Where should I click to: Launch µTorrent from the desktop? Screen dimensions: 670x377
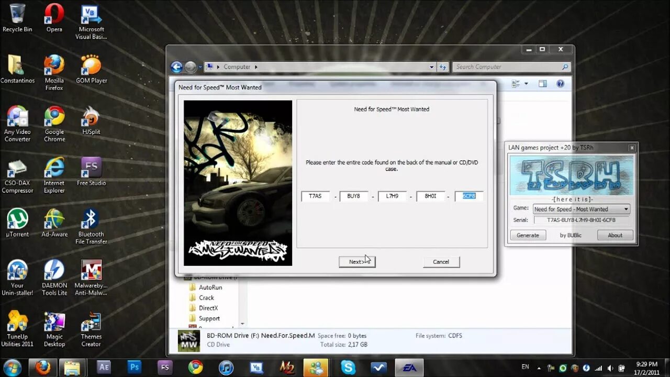pos(17,223)
